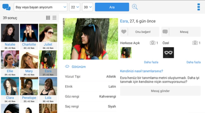
Task: Open the masked private photo thumbnail
Action: click(168, 53)
